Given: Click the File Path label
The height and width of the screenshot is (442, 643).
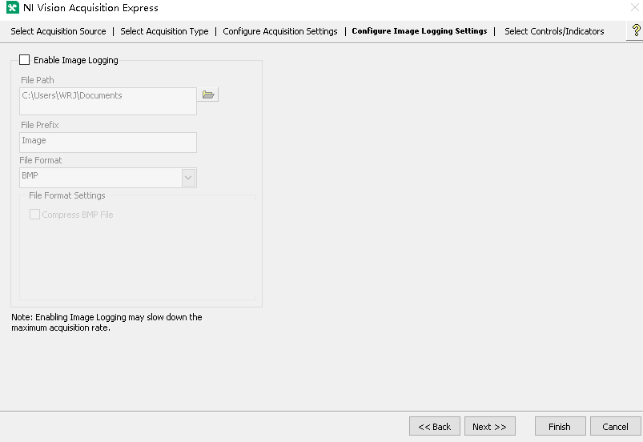Looking at the screenshot, I should tap(38, 80).
